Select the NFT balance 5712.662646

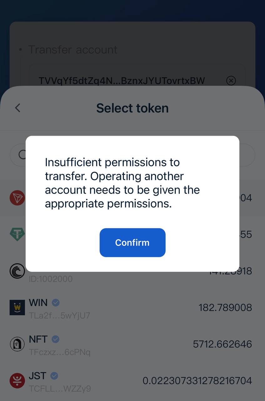222,344
